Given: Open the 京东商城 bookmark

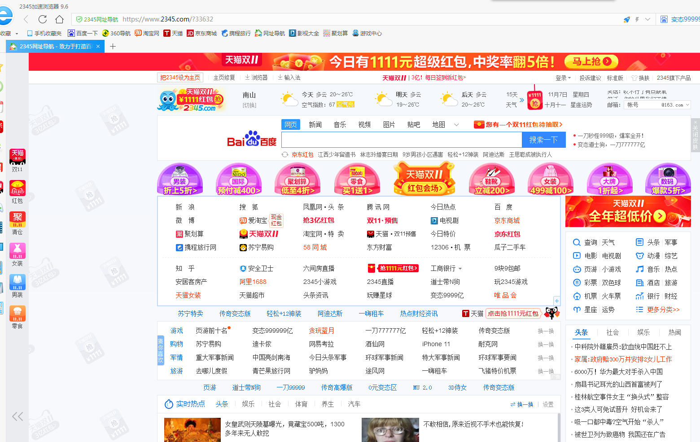Looking at the screenshot, I should point(202,33).
